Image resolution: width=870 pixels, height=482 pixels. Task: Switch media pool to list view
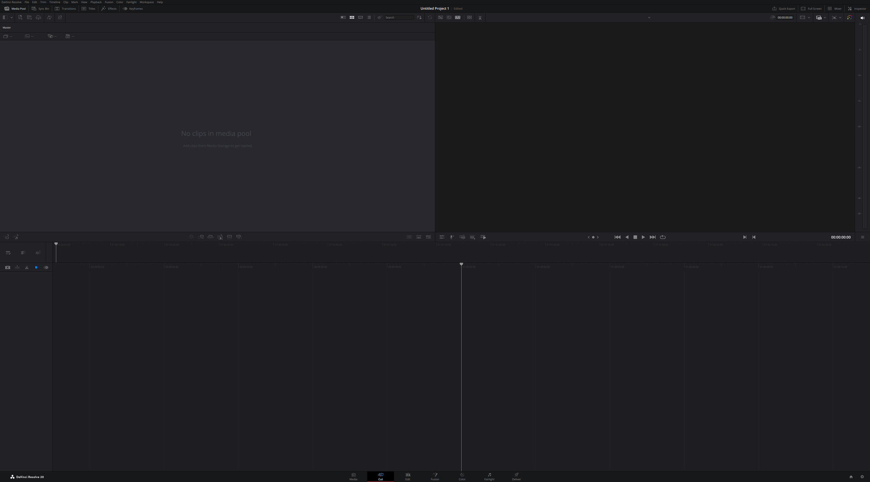pos(369,17)
